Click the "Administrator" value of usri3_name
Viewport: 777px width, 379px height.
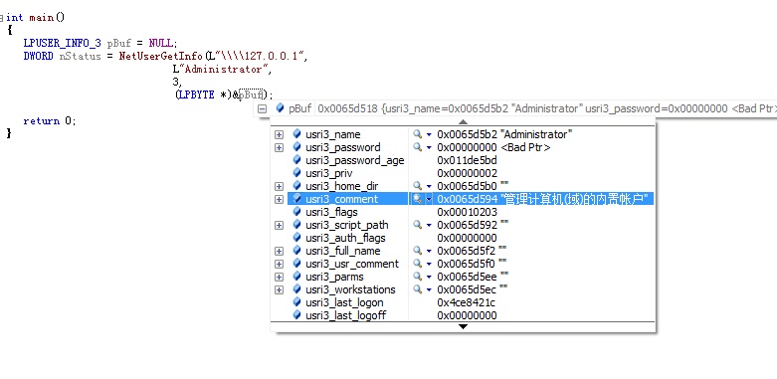pos(536,134)
